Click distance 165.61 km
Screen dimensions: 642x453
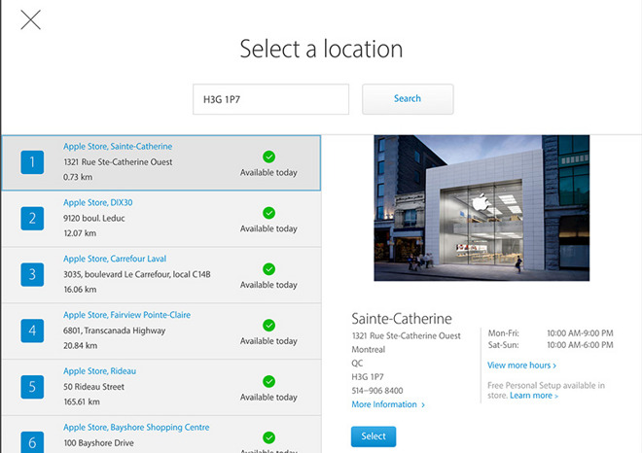82,401
